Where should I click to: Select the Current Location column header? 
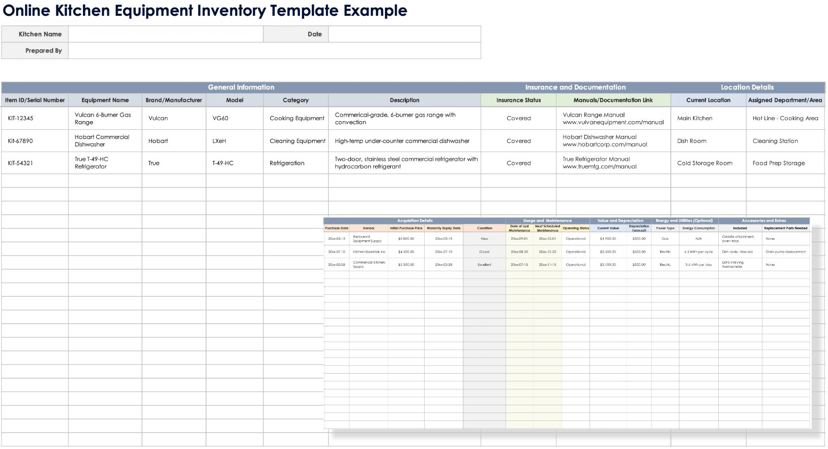pos(708,100)
